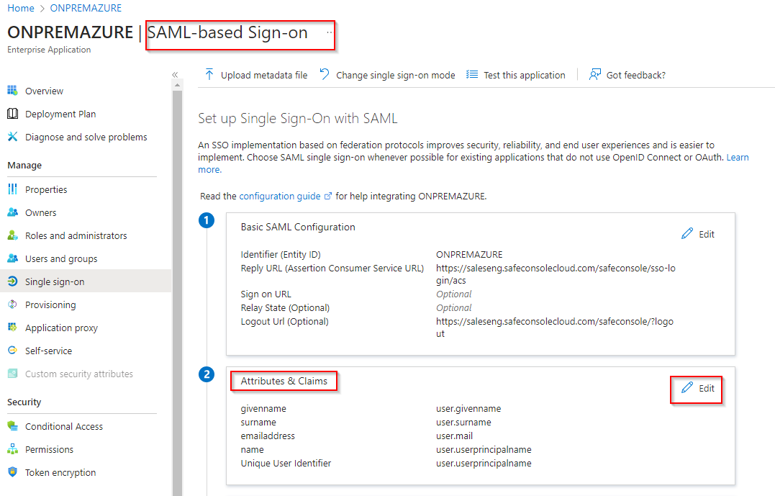This screenshot has height=496, width=775.
Task: Click the Diagnose and solve problems wrench icon
Action: tap(12, 137)
